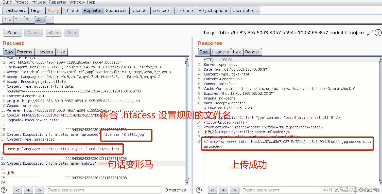This screenshot has width=382, height=194.
Task: Switch to the Comparer tab
Action: point(162,10)
